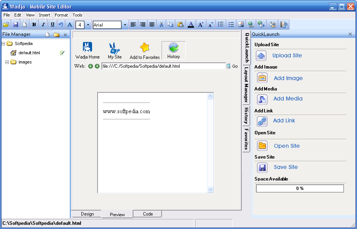Click the decrease font size icon
Viewport: 357px width, 229px height.
point(210,25)
